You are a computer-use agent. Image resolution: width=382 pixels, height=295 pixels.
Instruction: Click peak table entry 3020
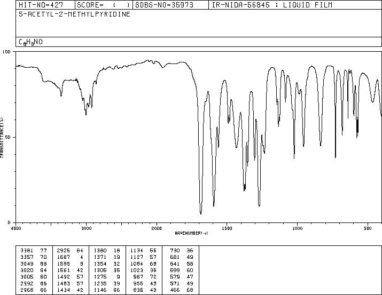click(27, 270)
